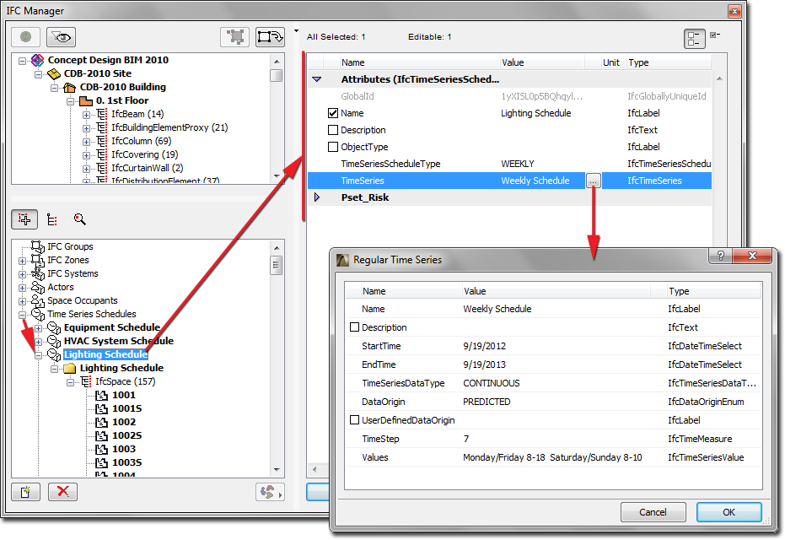Click the TimeSeries row in attributes
Image resolution: width=785 pixels, height=540 pixels.
pyautogui.click(x=509, y=181)
